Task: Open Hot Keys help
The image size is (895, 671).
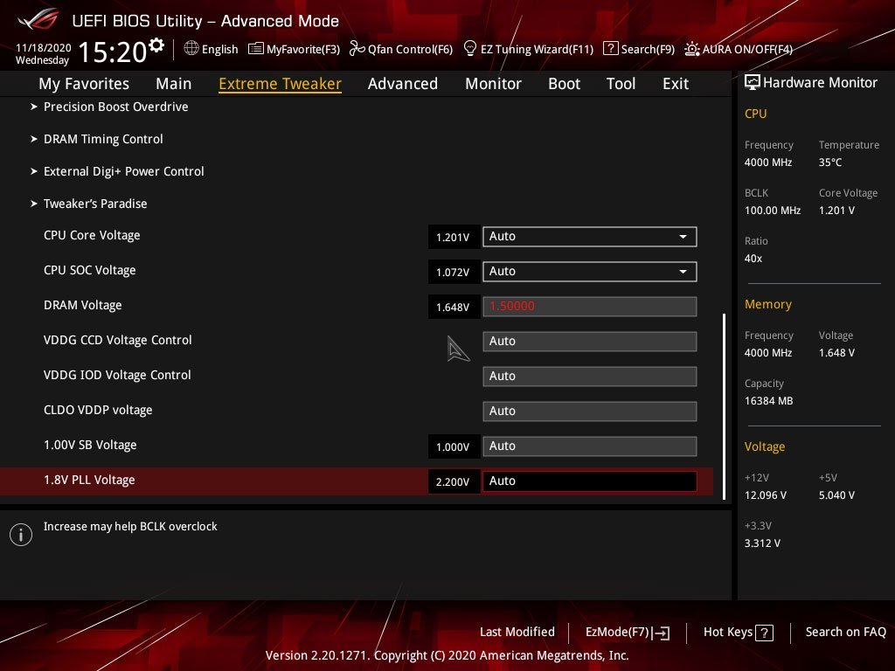Action: 728,633
